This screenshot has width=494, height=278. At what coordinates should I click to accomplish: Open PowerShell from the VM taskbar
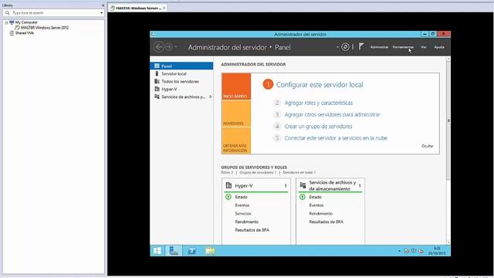pyautogui.click(x=191, y=251)
